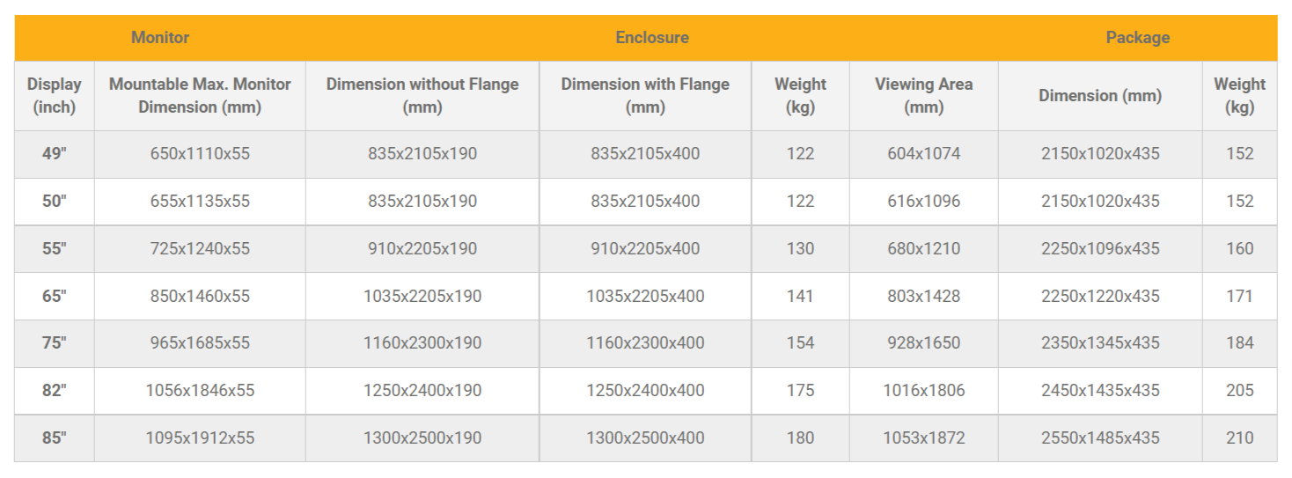
Task: Click the 85" display row label
Action: coord(55,438)
